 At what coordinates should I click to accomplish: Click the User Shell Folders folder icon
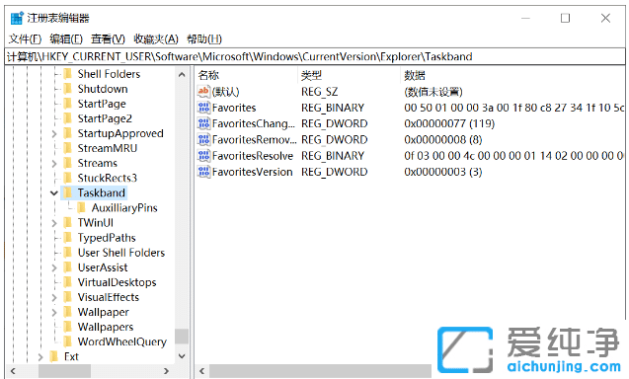pos(68,253)
